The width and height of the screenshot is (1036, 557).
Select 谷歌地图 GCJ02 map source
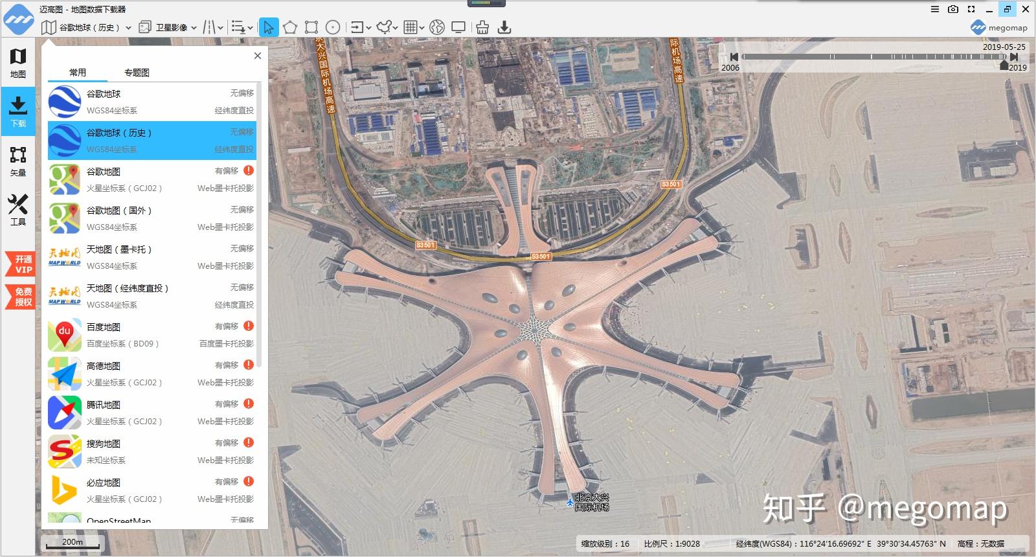coord(152,179)
